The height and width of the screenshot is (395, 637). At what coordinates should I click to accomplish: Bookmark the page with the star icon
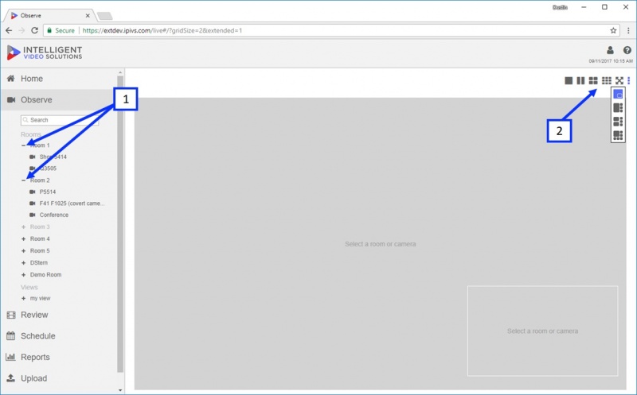coord(613,30)
